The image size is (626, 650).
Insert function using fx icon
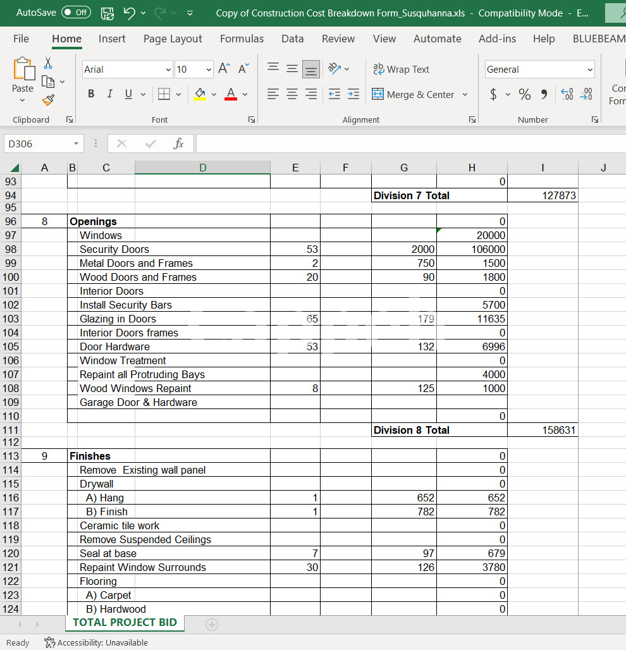[178, 144]
